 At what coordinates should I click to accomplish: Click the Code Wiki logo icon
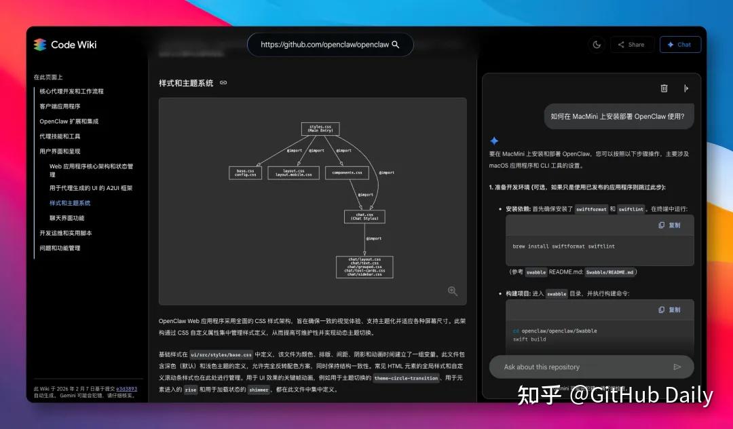click(x=40, y=45)
